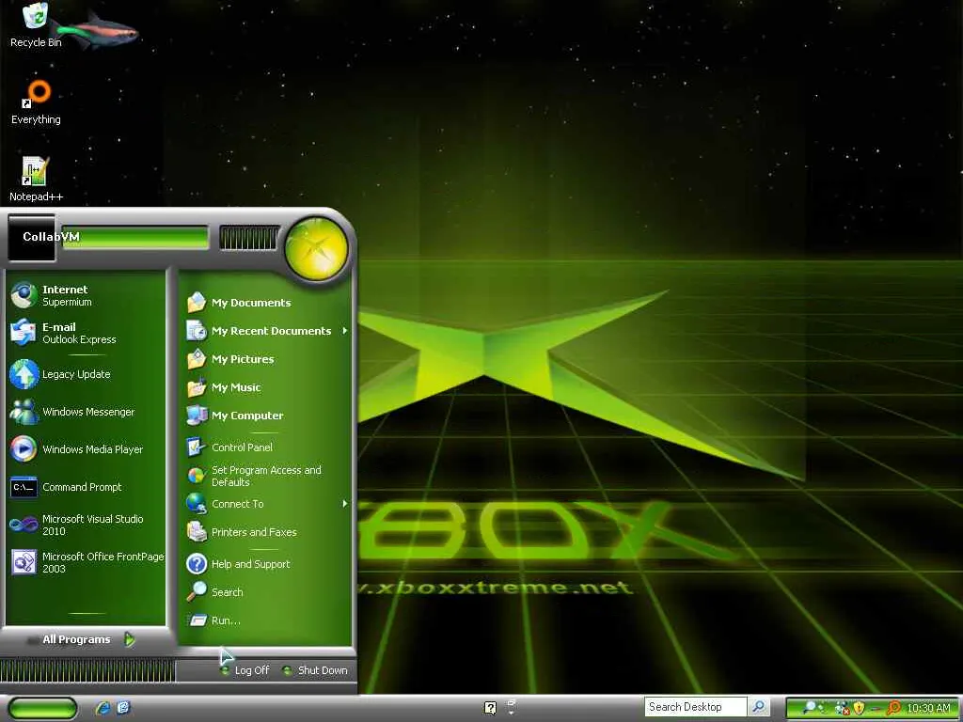The width and height of the screenshot is (963, 722).
Task: Click the green Start button on taskbar
Action: tap(42, 708)
